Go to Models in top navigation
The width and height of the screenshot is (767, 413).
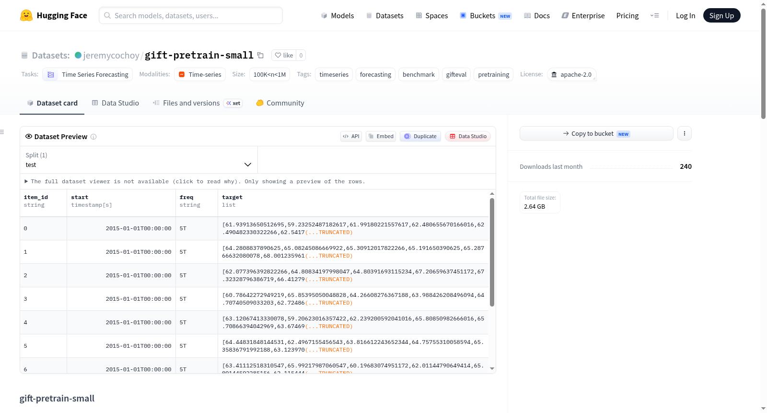(337, 15)
